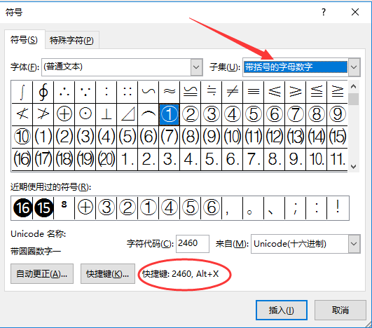Click the 取消 cancel button
The height and width of the screenshot is (328, 372).
pyautogui.click(x=340, y=310)
